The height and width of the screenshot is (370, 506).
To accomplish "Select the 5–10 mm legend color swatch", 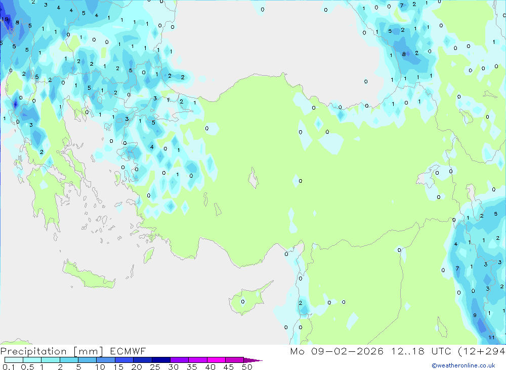I will click(87, 360).
